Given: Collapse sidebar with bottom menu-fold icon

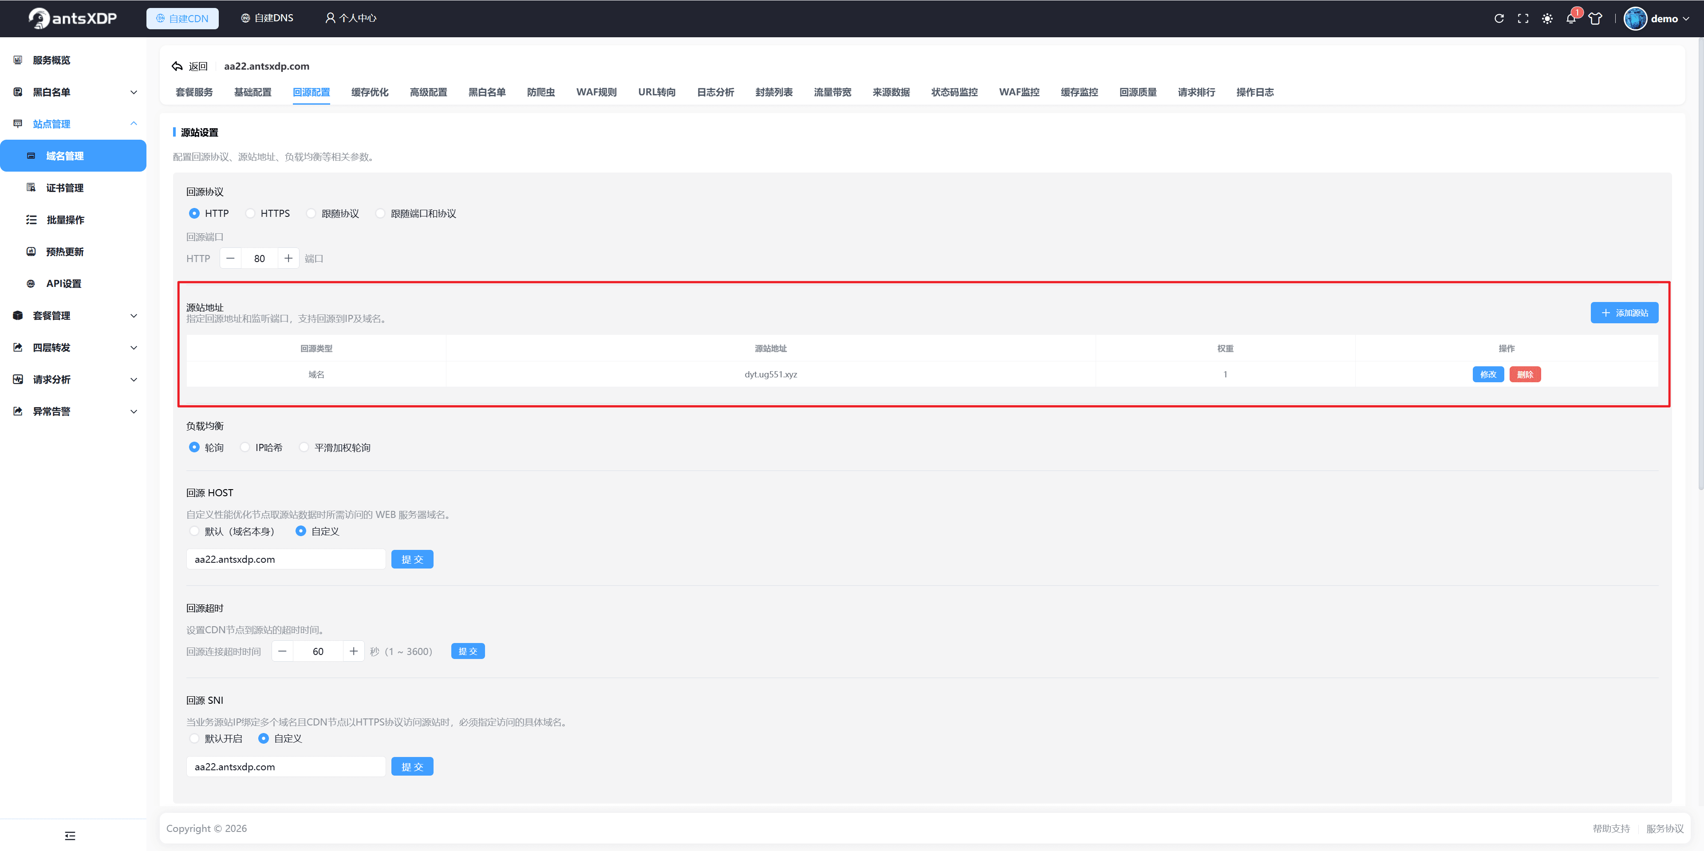Looking at the screenshot, I should pyautogui.click(x=70, y=835).
